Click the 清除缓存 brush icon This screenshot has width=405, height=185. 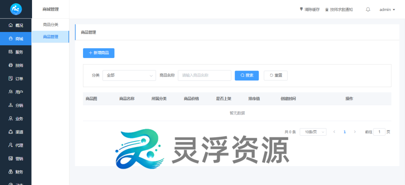pyautogui.click(x=301, y=9)
